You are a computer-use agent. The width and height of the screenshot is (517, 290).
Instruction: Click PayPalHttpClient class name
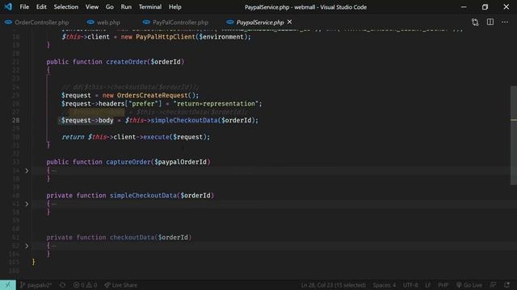click(166, 37)
